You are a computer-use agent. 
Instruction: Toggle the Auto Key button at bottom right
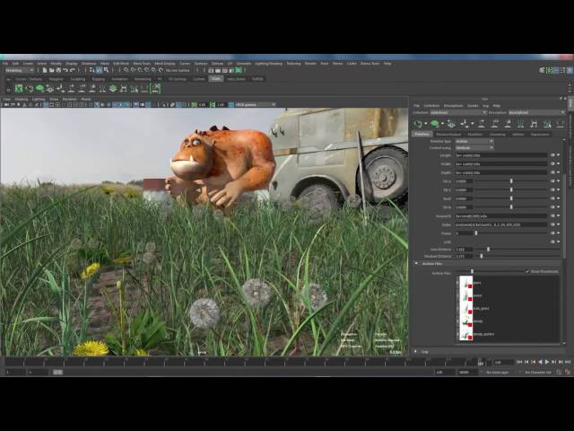(x=559, y=372)
